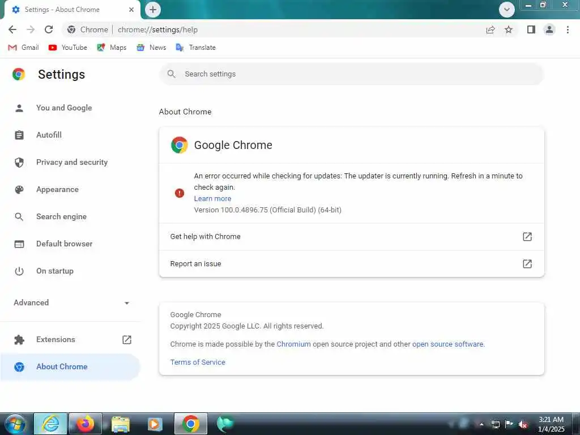Click the open-in-new icon for Report an issue
Image resolution: width=580 pixels, height=435 pixels.
pyautogui.click(x=527, y=264)
